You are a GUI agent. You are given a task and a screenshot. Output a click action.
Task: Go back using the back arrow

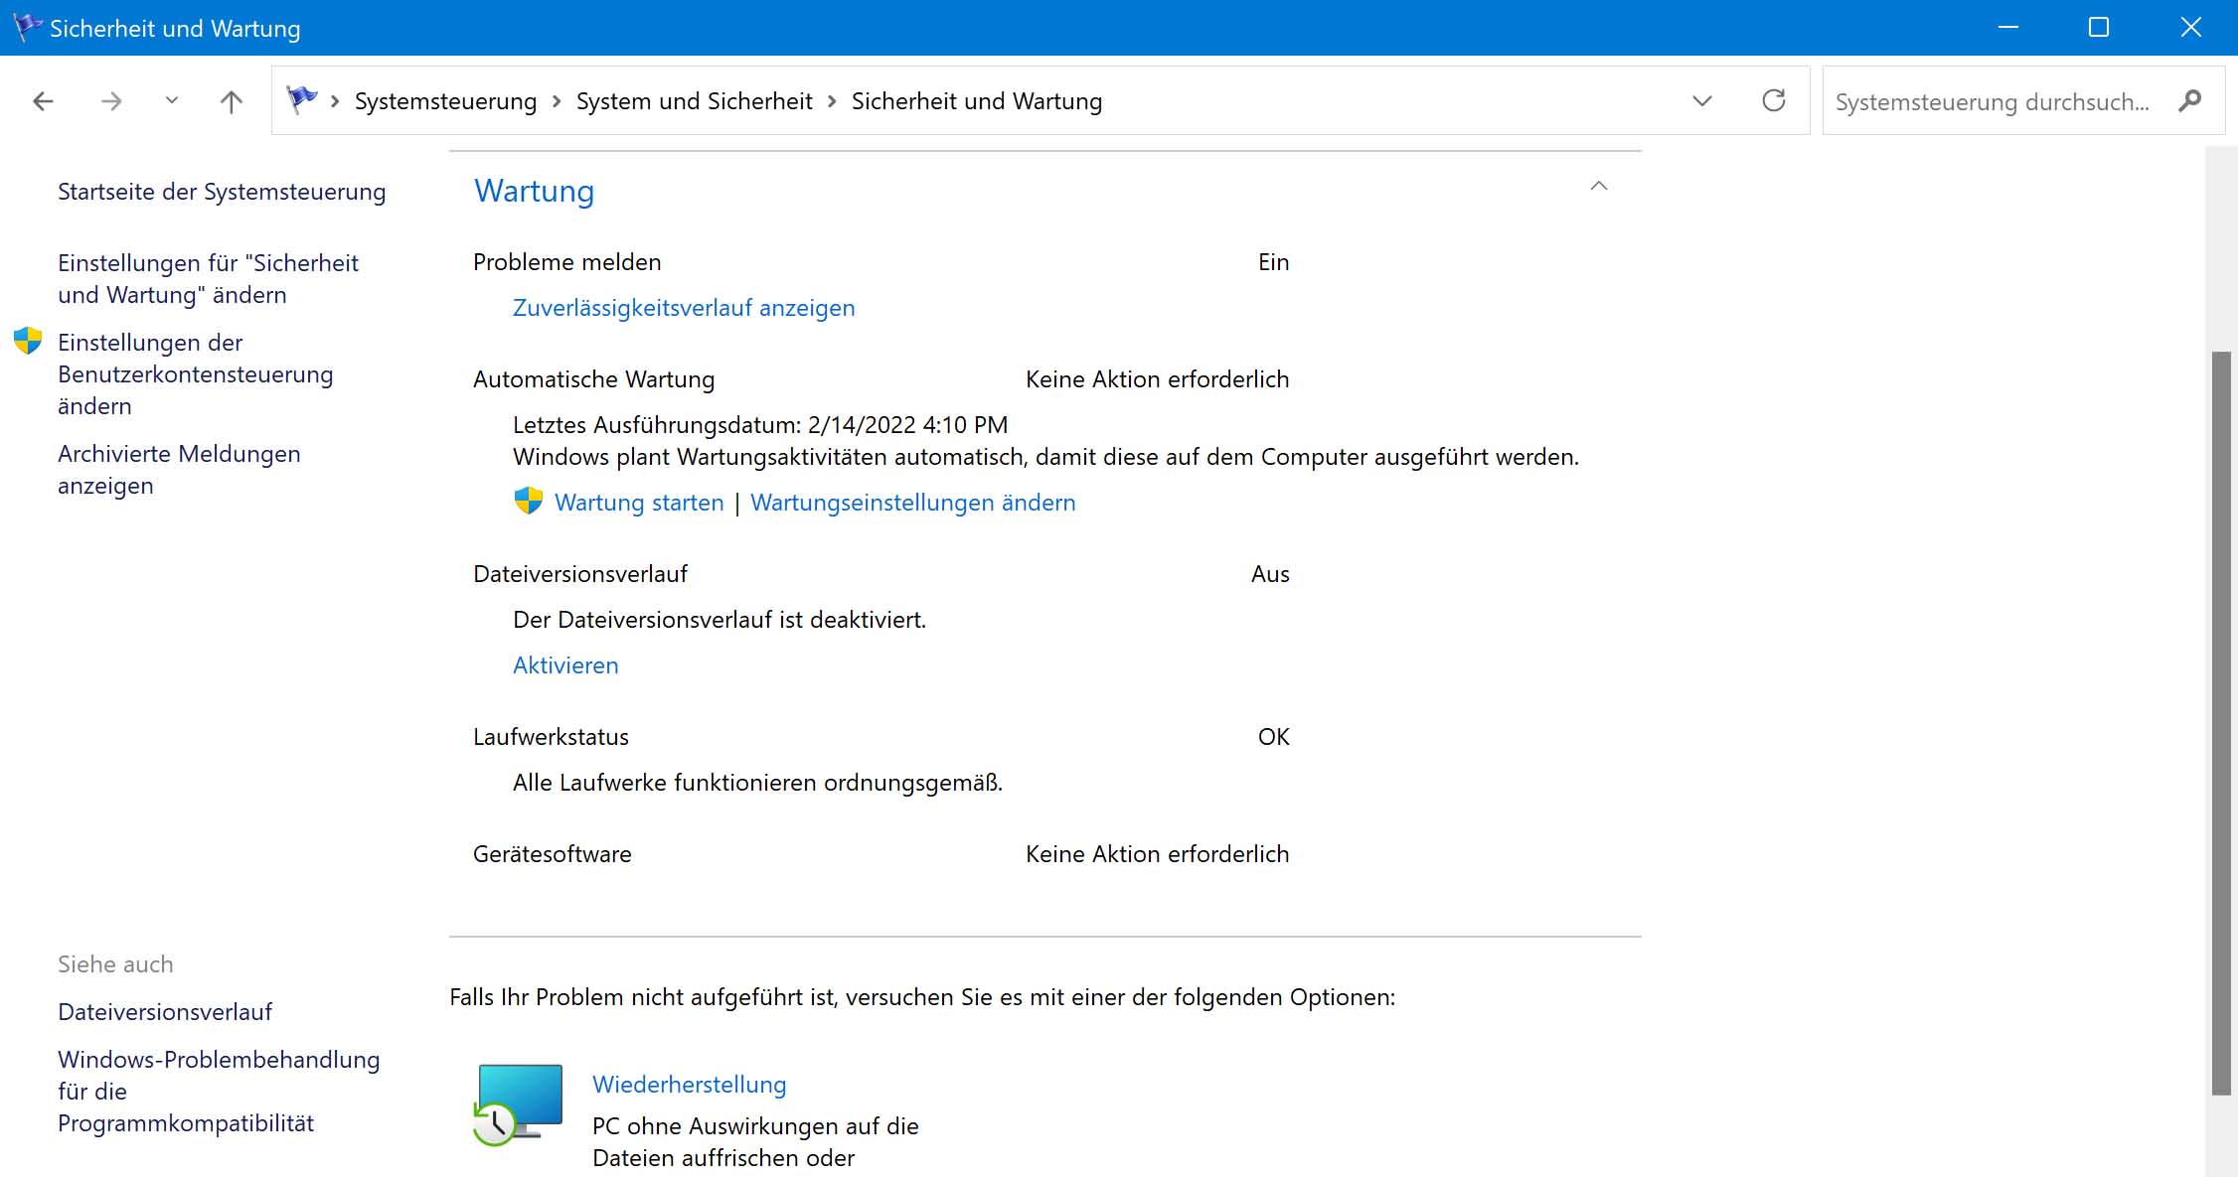tap(43, 101)
